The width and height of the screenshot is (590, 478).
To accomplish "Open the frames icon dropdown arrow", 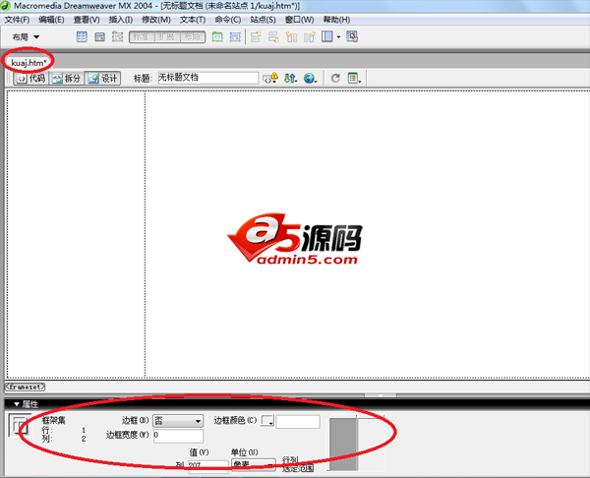I will pos(338,37).
